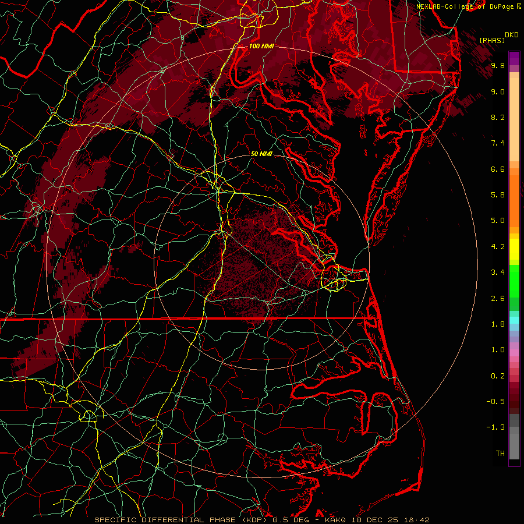Click the -1.3 legend value
Image resolution: width=524 pixels, height=524 pixels.
(x=495, y=427)
